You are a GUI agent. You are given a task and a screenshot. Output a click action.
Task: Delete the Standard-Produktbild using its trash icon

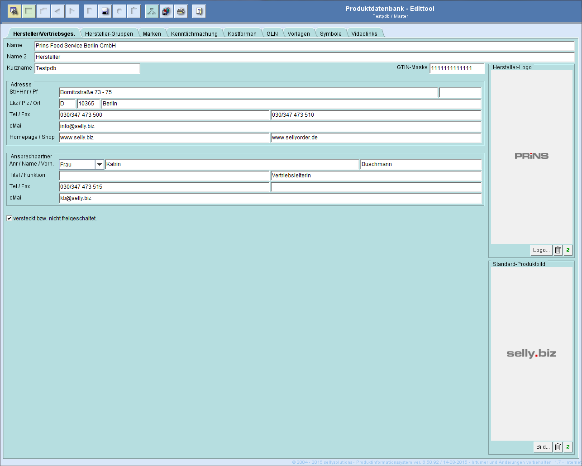558,447
